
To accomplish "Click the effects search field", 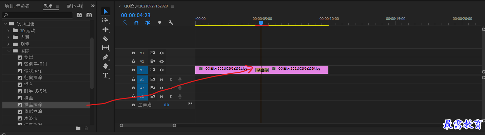I will [37, 15].
